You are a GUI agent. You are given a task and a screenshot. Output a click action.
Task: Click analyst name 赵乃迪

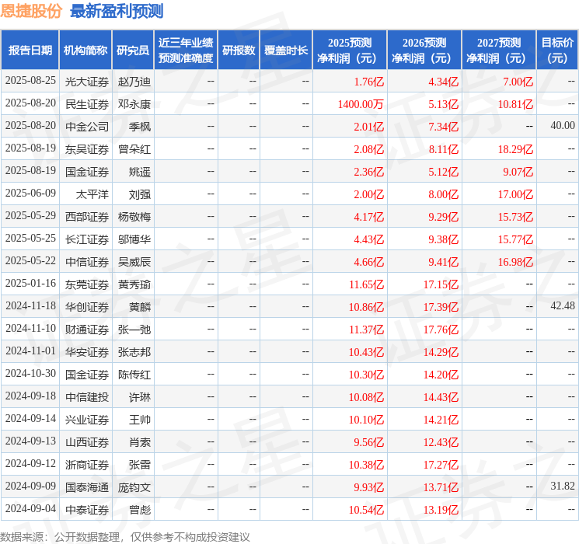[x=134, y=82]
